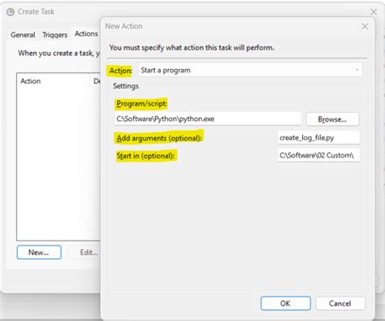385x321 pixels.
Task: Click the highlighted Action: label
Action: click(x=120, y=71)
